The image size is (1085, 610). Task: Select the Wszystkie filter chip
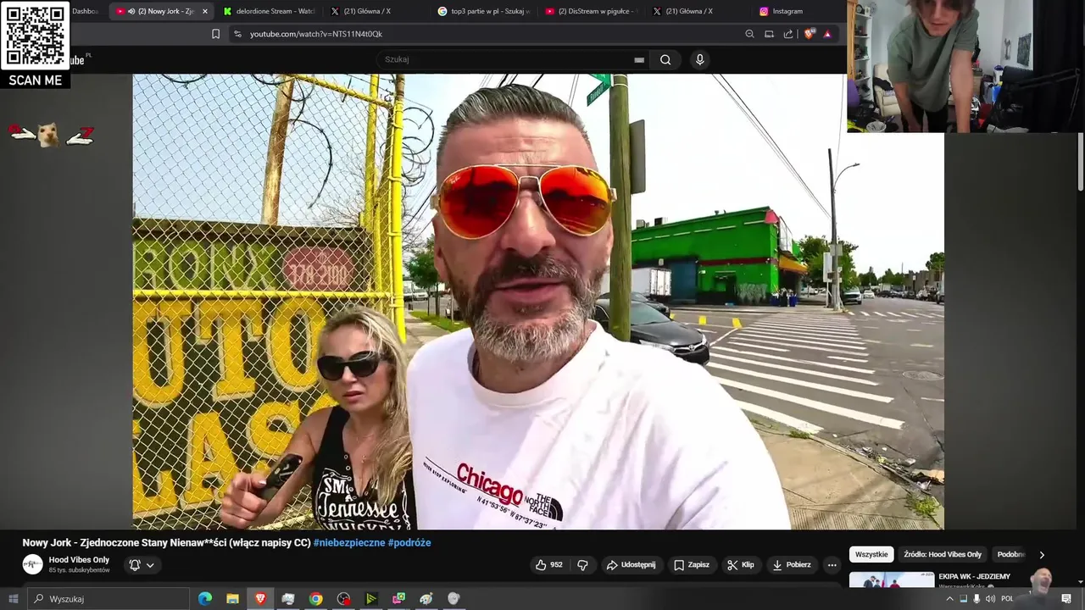[871, 555]
